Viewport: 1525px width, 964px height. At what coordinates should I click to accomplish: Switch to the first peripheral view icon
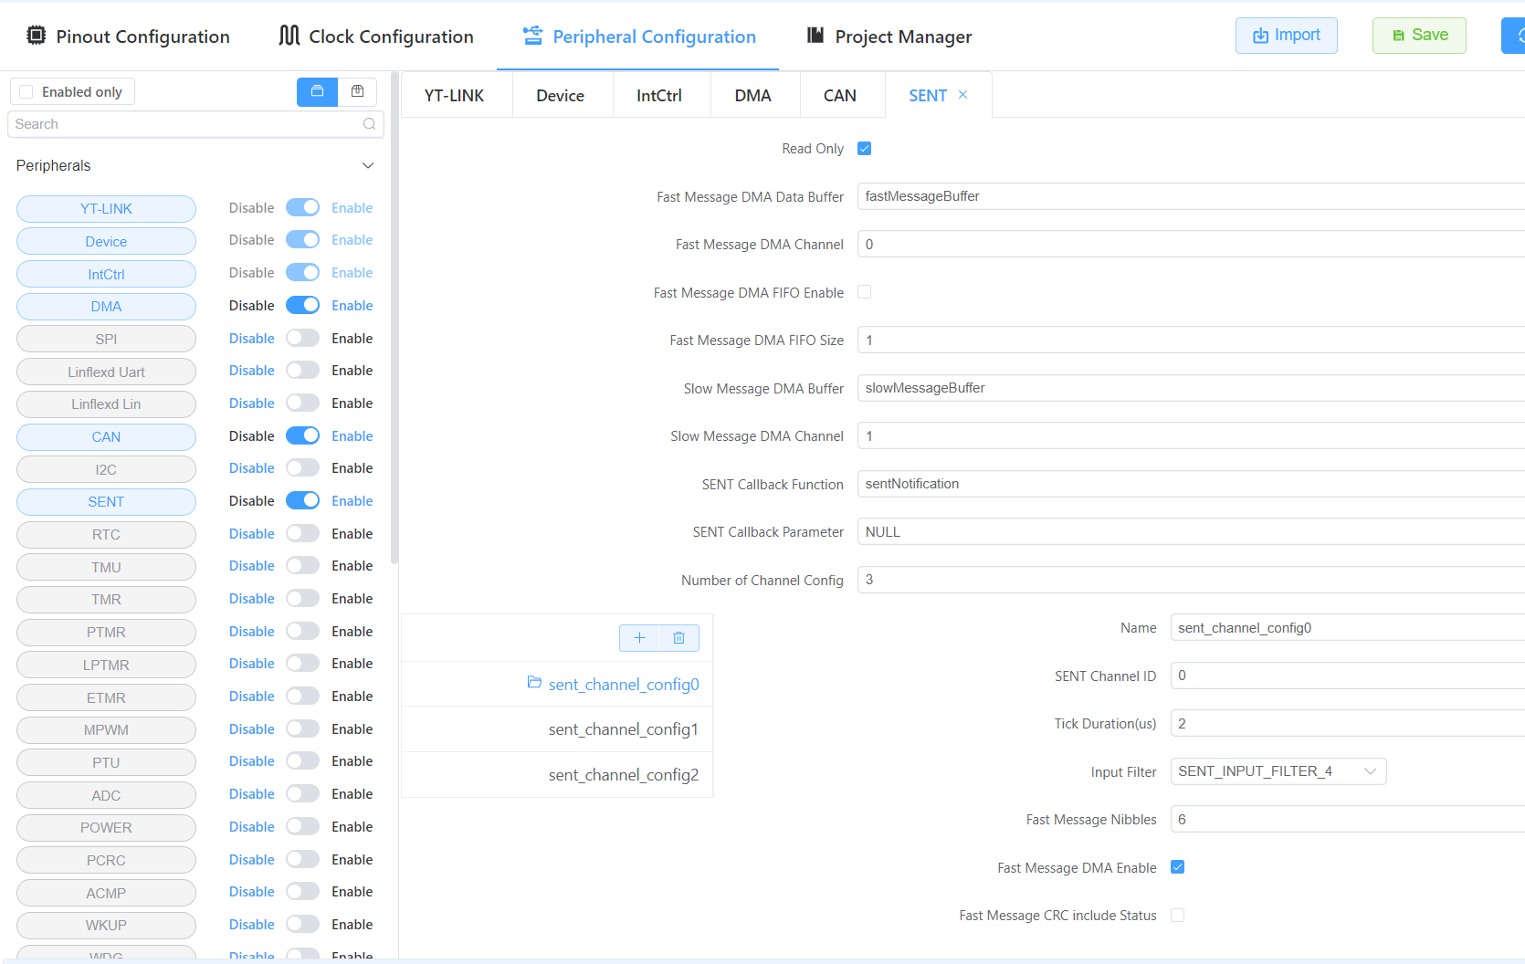click(x=317, y=92)
